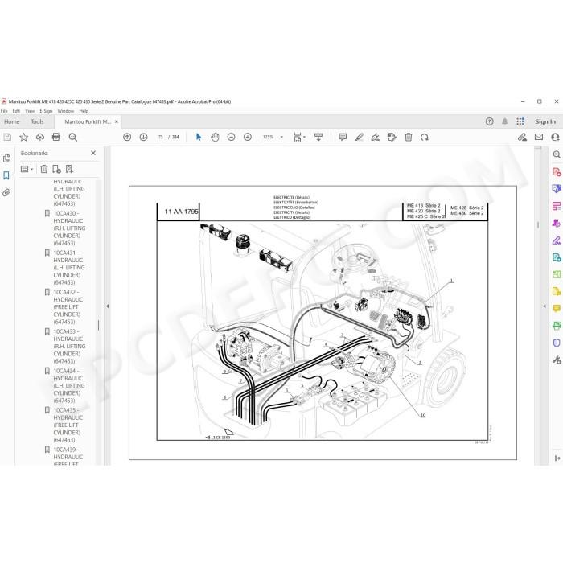The image size is (563, 563).
Task: Open page thumbnails side panel
Action: [x=6, y=158]
